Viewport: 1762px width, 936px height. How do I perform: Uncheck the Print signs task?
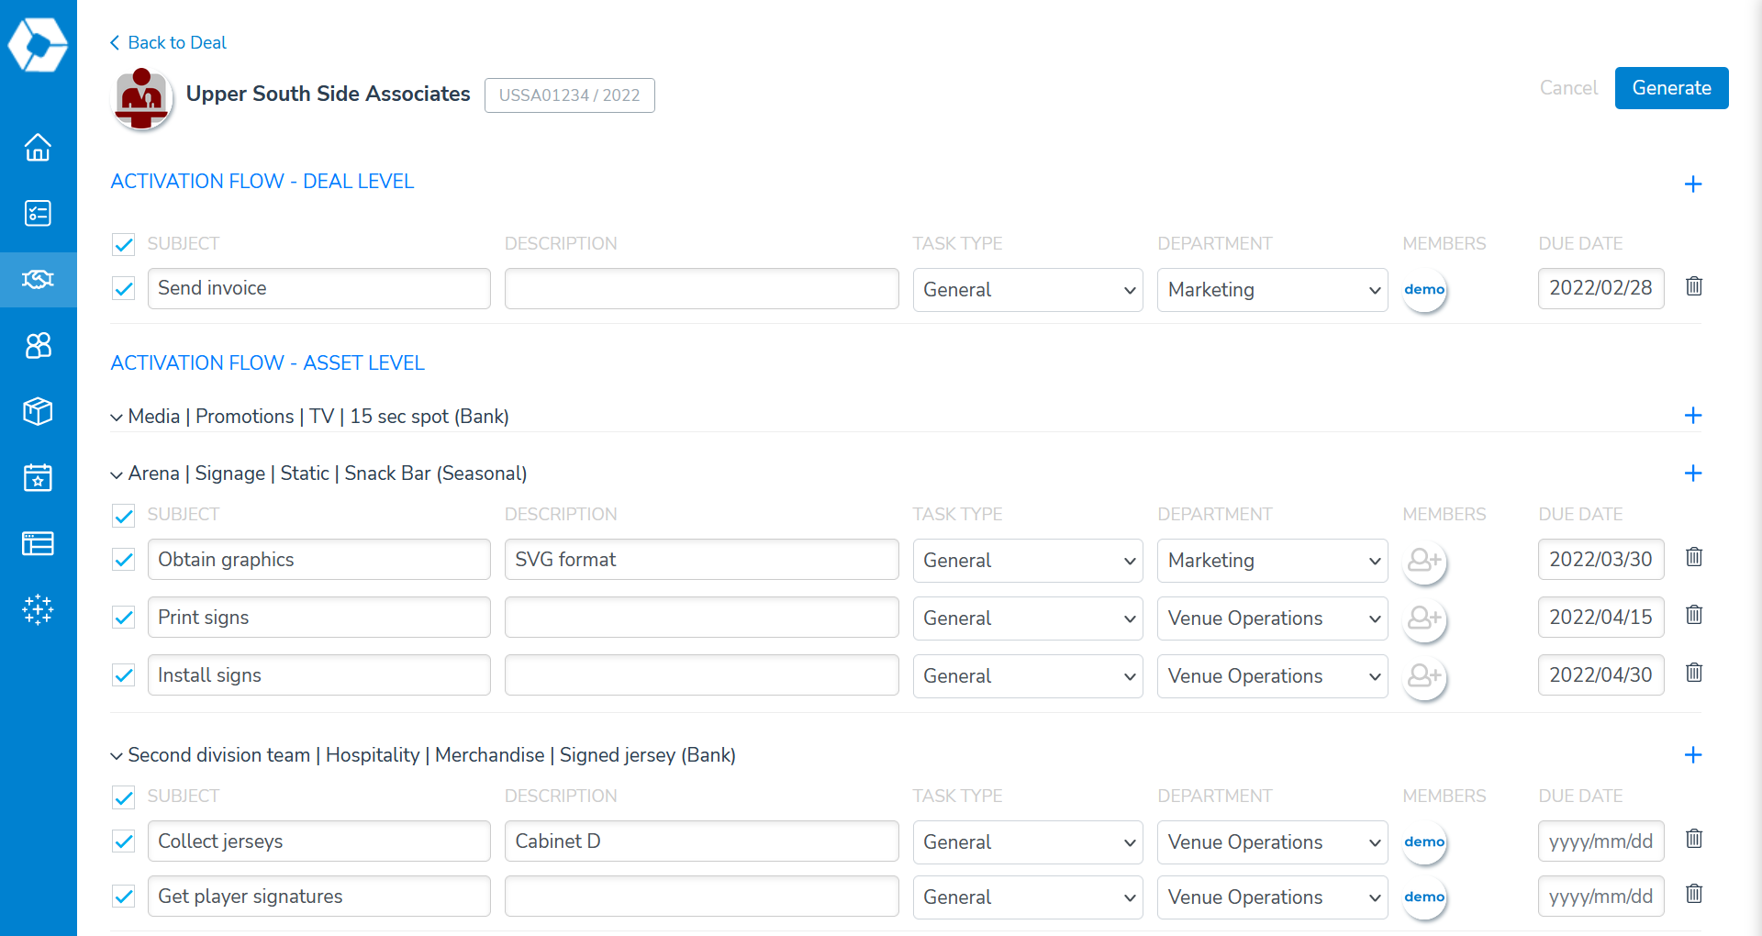click(x=123, y=618)
